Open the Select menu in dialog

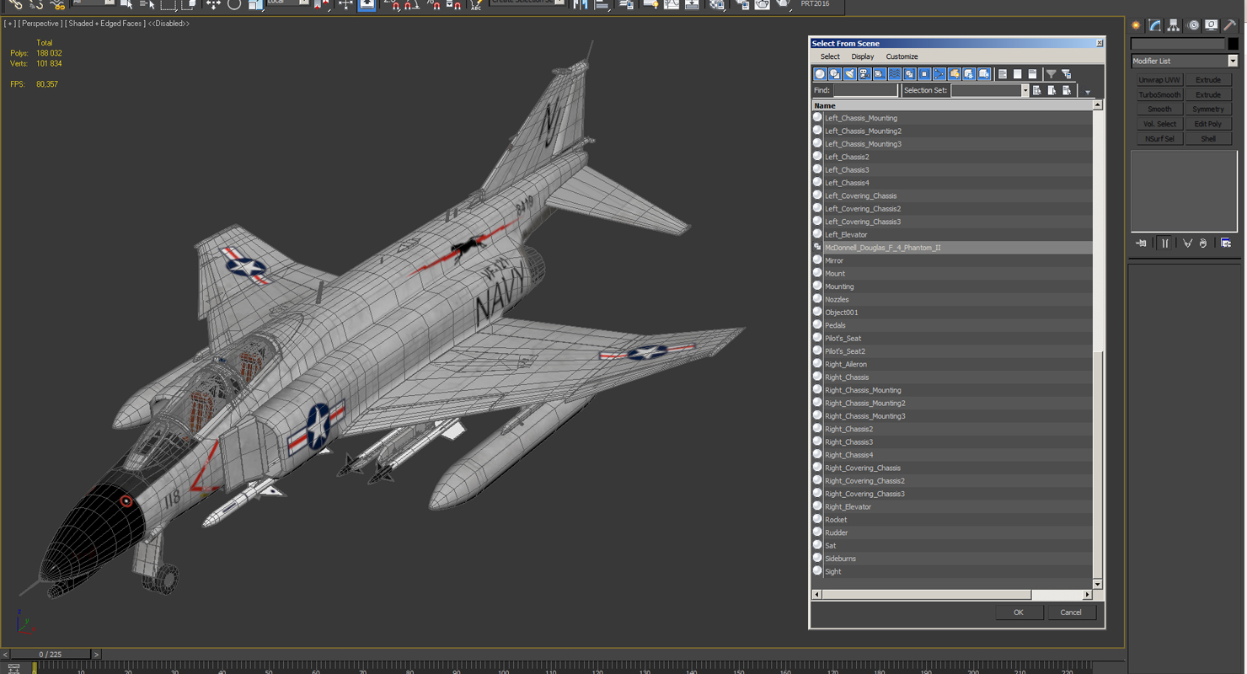coord(830,56)
